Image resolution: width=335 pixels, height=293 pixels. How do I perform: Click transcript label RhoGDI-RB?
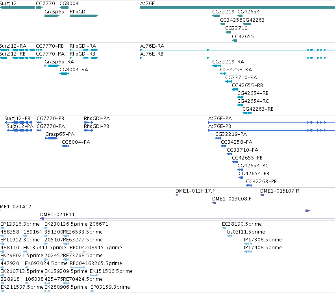tap(82, 54)
